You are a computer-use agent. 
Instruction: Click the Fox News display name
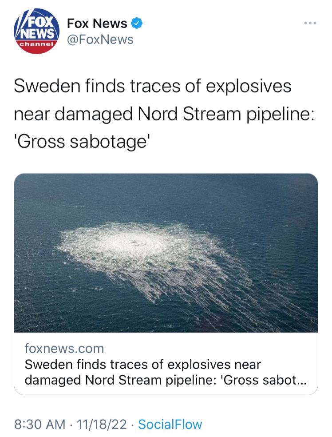tap(97, 23)
